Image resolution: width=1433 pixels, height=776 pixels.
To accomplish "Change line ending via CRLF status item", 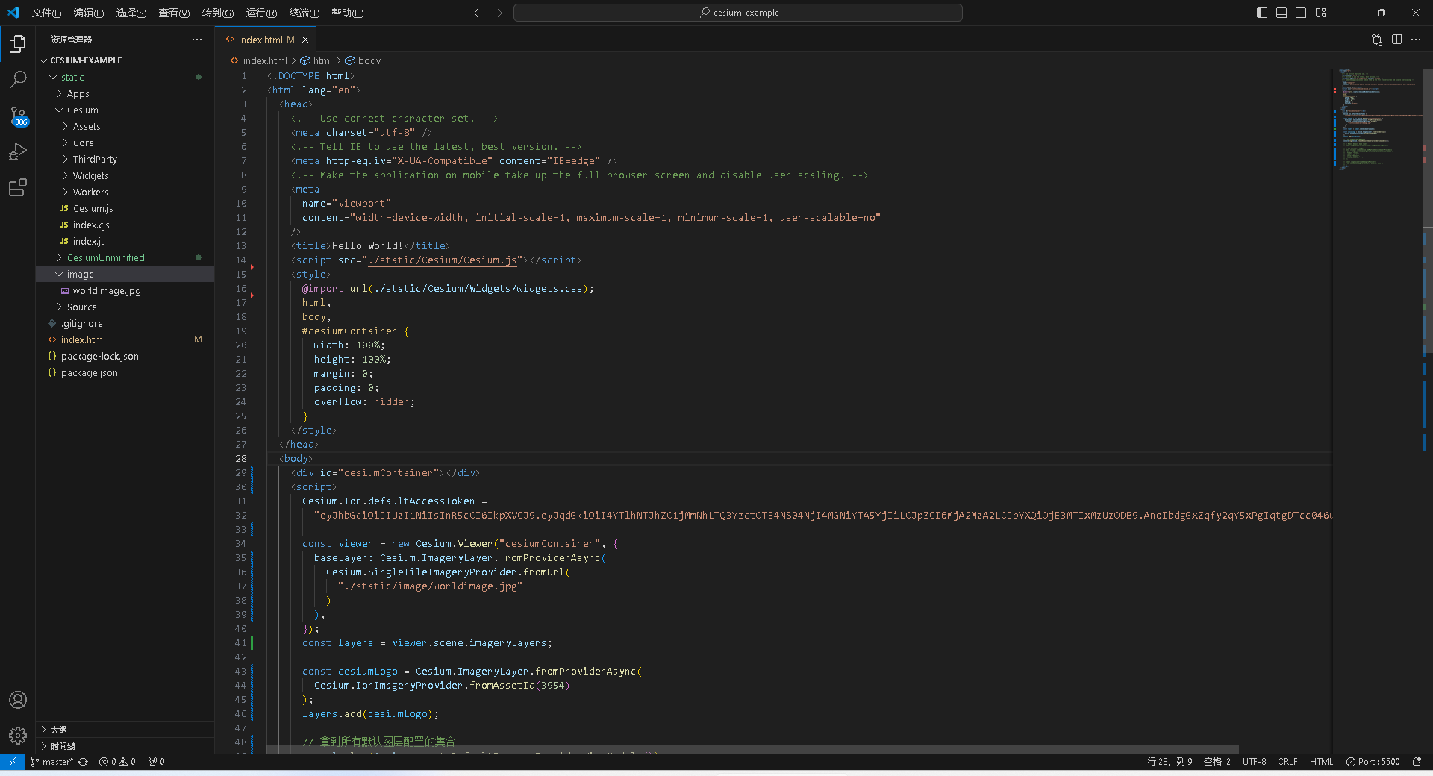I will (1287, 762).
